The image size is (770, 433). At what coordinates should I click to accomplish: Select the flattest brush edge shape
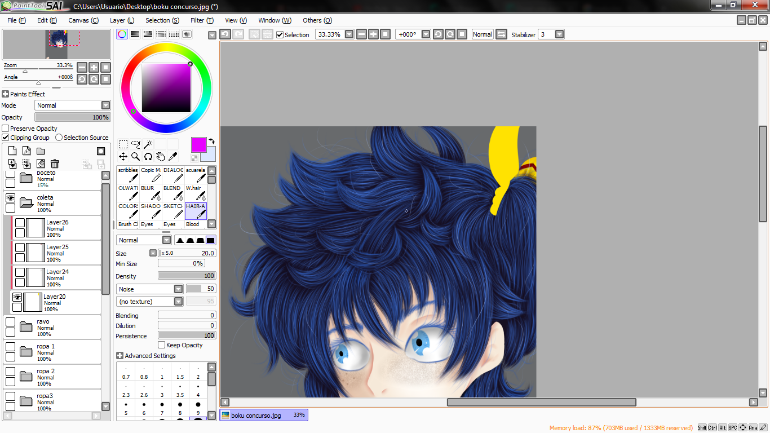[210, 240]
